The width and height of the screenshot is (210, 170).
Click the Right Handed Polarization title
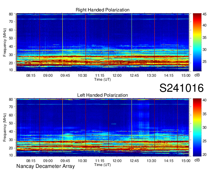click(103, 10)
